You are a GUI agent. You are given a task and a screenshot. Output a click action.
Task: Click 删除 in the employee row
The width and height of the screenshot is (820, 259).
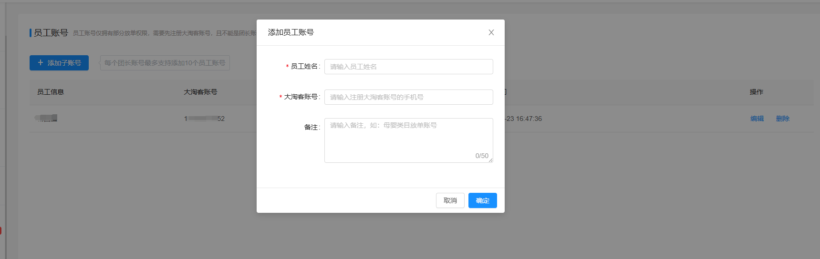click(782, 119)
